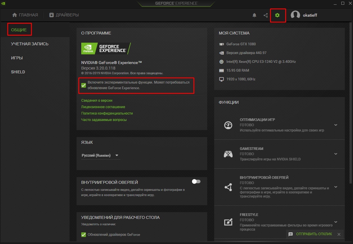Click the CPU chip icon by Intel Xeon
Viewport: 353px width, 244px height.
coord(221,62)
